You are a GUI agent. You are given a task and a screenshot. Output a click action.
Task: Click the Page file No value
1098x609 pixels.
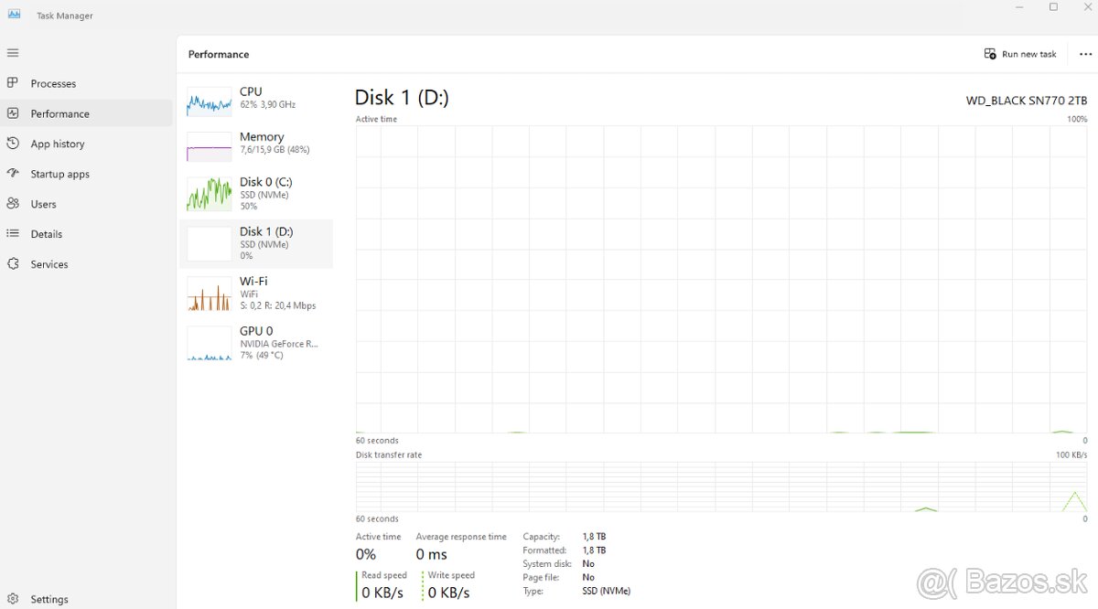588,577
